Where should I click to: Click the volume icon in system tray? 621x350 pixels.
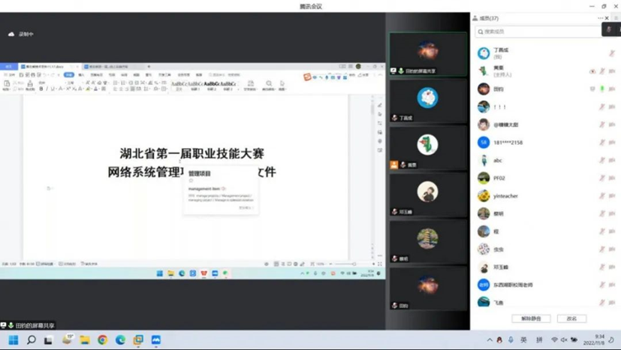coord(564,340)
